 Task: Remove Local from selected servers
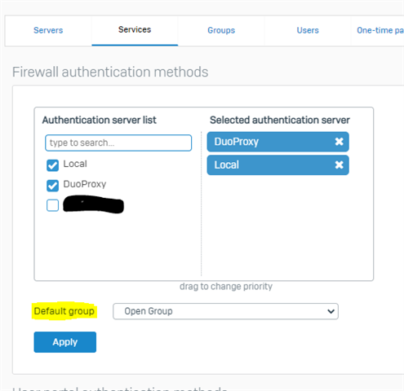pos(339,165)
